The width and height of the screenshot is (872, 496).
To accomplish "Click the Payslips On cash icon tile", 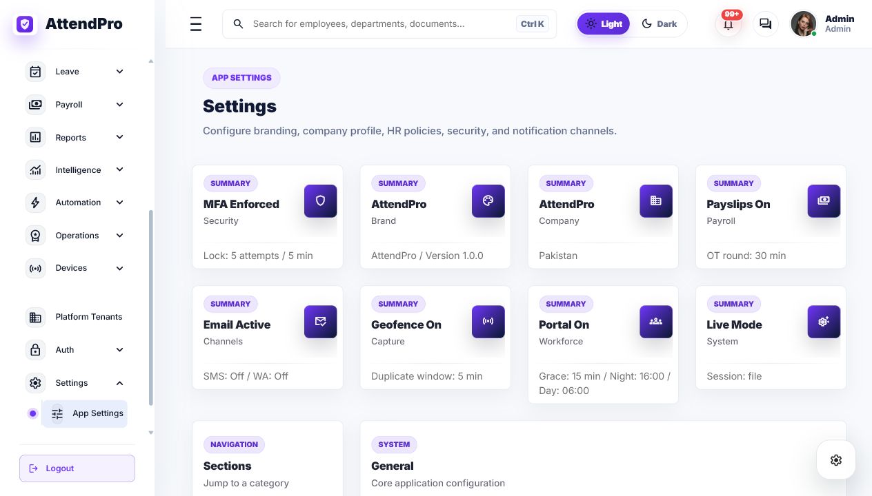I will [824, 201].
